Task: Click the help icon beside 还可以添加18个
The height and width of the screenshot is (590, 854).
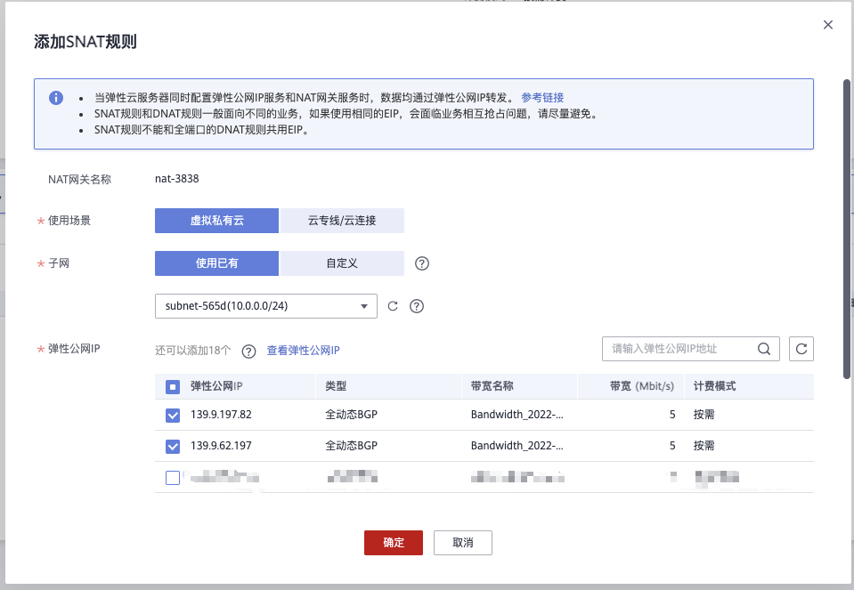Action: pos(248,348)
